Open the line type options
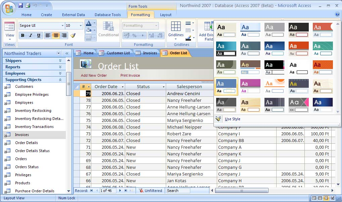Screen dimensions: 342x202 (x=190, y=30)
